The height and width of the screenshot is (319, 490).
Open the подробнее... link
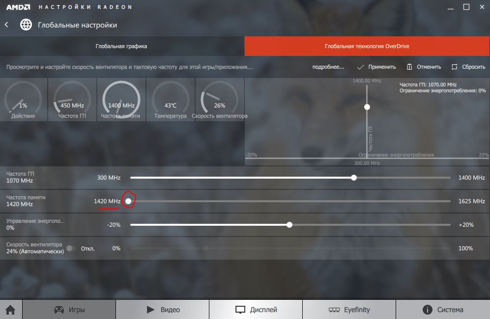point(328,67)
